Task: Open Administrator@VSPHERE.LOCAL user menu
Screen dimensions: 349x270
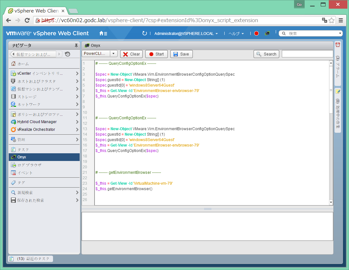Action: 186,34
